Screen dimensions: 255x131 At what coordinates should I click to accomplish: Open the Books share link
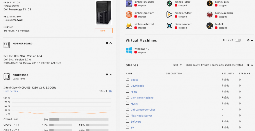tap(134, 80)
